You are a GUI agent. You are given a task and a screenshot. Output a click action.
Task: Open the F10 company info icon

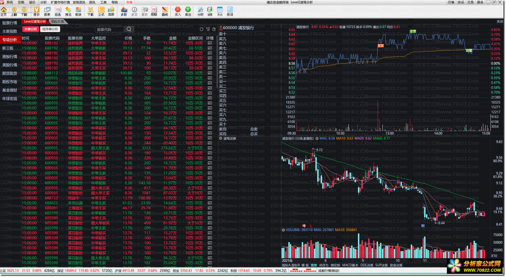coord(220,12)
